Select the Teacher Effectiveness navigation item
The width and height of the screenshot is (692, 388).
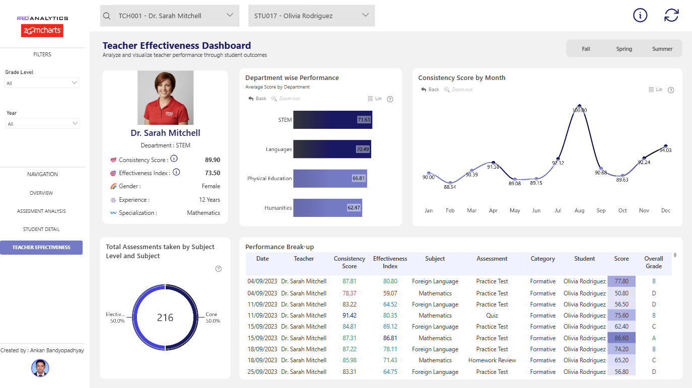tap(41, 248)
